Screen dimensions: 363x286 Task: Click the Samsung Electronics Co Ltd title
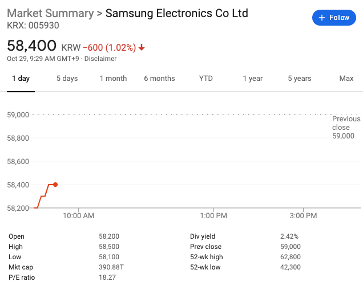point(176,13)
